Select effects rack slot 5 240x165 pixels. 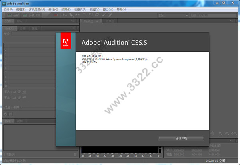coord(30,63)
